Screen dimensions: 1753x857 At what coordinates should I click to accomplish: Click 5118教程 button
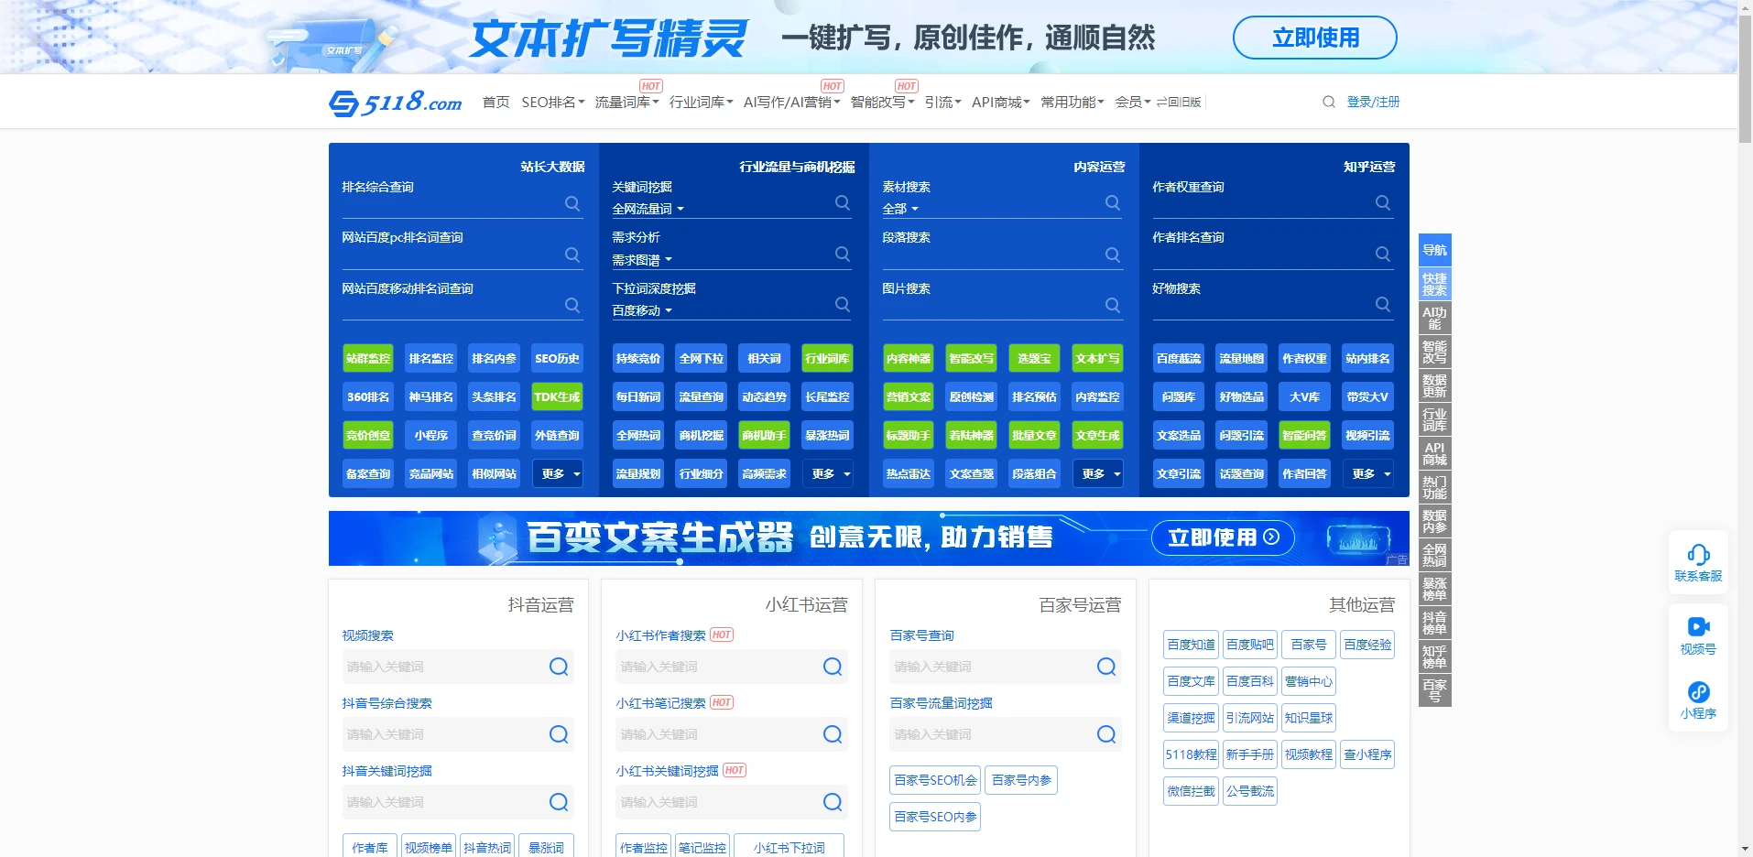click(x=1192, y=754)
